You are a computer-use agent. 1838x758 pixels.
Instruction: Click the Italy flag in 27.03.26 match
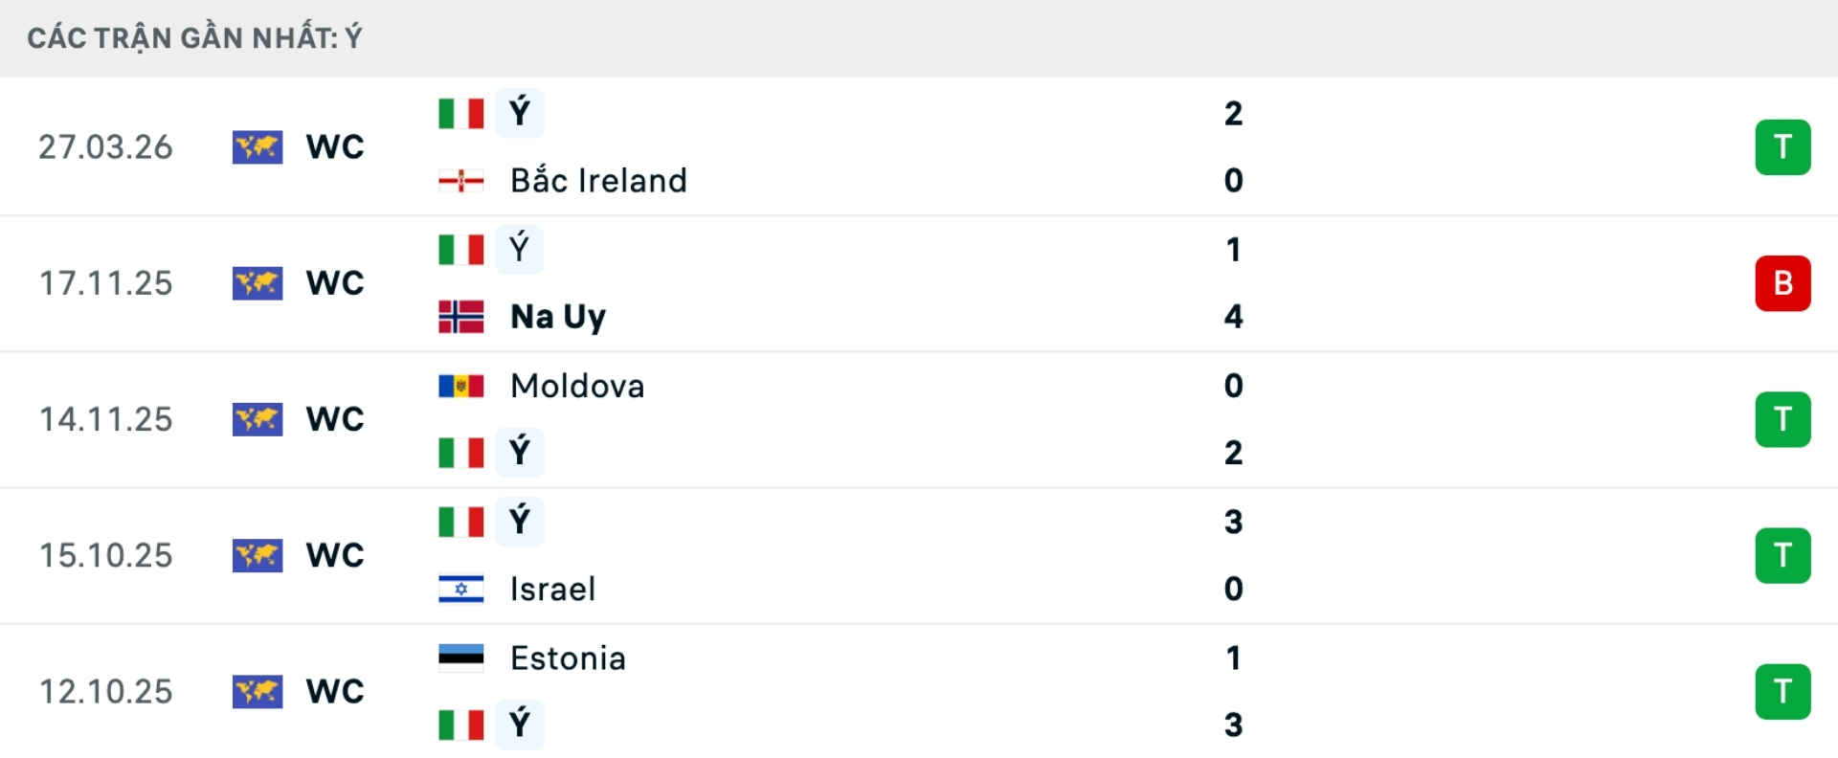pos(460,113)
